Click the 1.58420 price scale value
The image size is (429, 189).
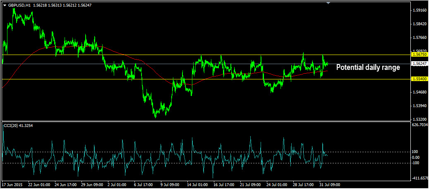420,24
